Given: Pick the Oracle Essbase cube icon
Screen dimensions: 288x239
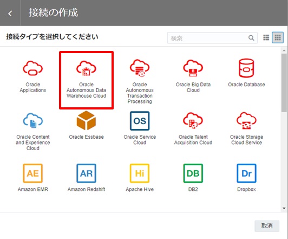Looking at the screenshot, I should [86, 121].
